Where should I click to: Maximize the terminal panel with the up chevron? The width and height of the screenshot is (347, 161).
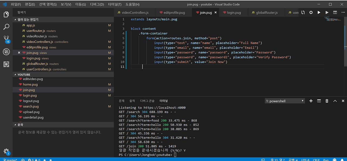pyautogui.click(x=335, y=101)
